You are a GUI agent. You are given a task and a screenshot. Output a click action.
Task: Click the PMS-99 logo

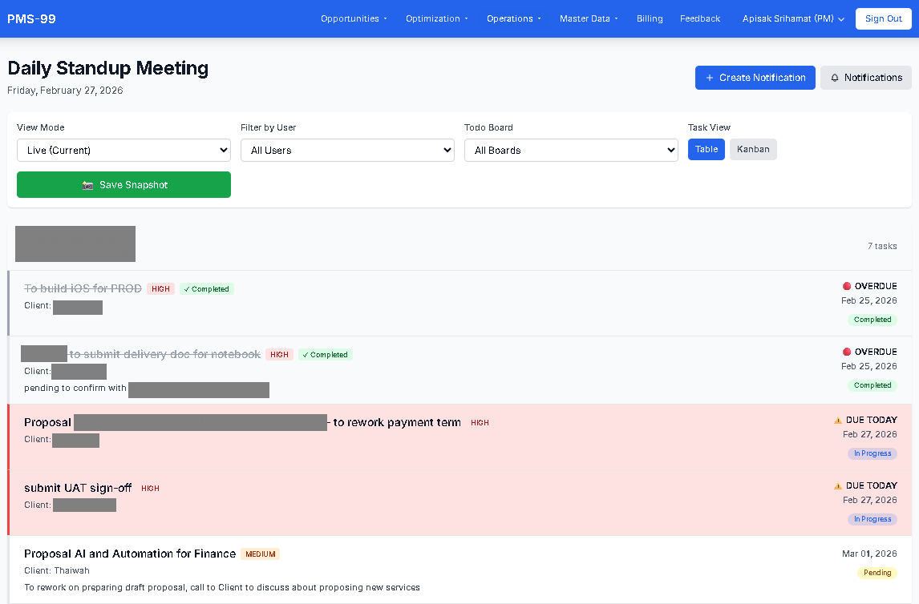[32, 18]
